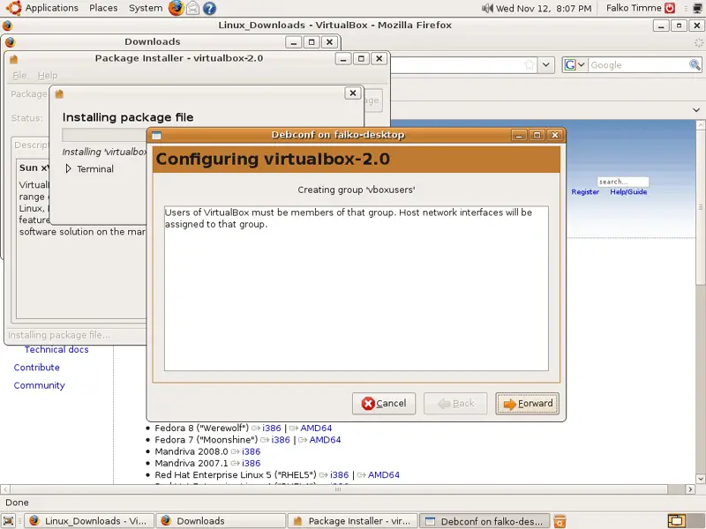Switch to Debconf window in taskbar
The image size is (706, 529).
(x=484, y=521)
